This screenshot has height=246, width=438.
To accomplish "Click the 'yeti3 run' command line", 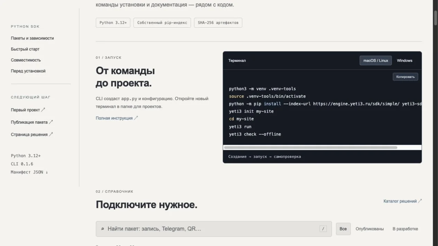I will [240, 127].
